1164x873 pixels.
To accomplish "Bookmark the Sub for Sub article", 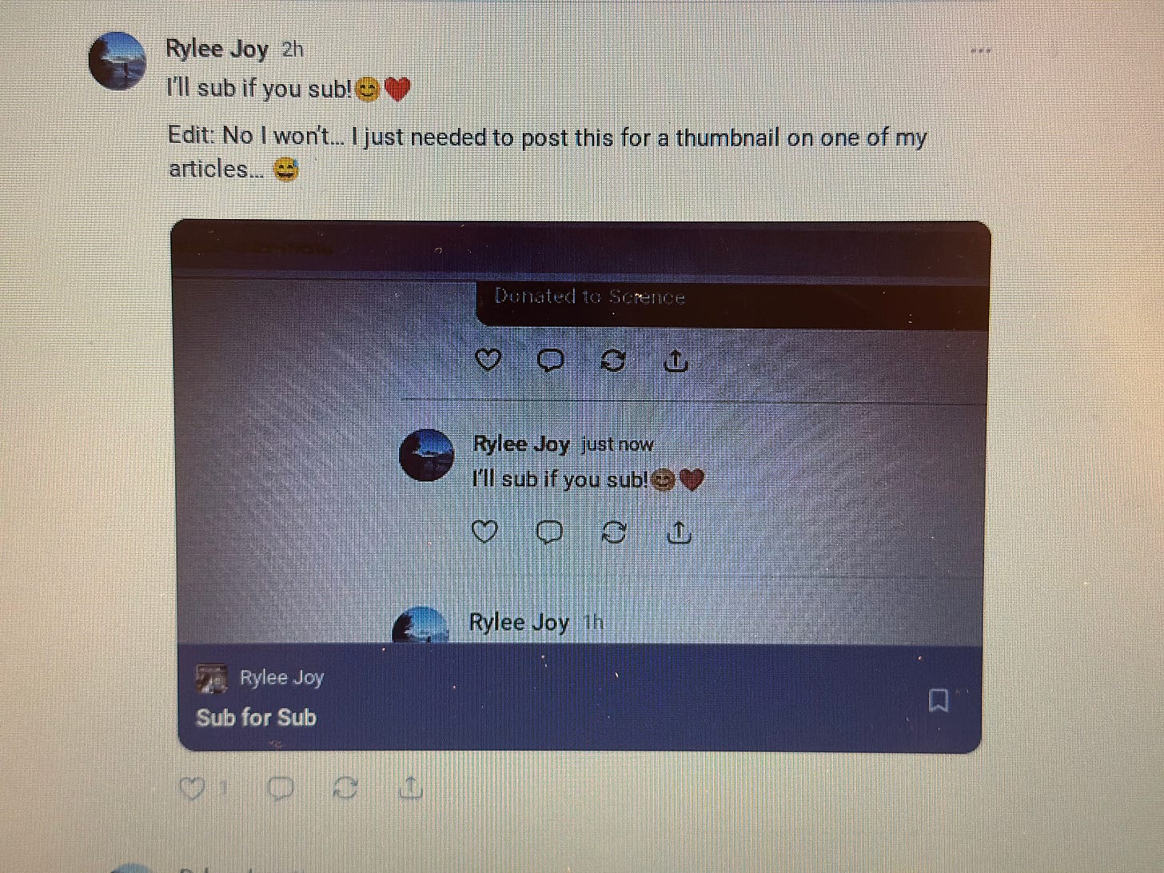I will pyautogui.click(x=939, y=700).
